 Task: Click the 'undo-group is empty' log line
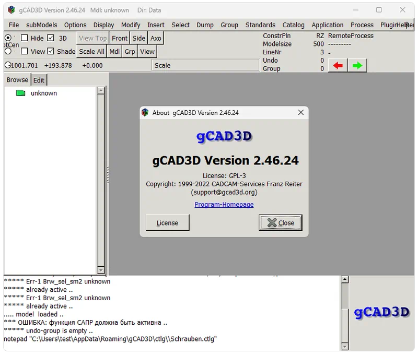pos(48,330)
